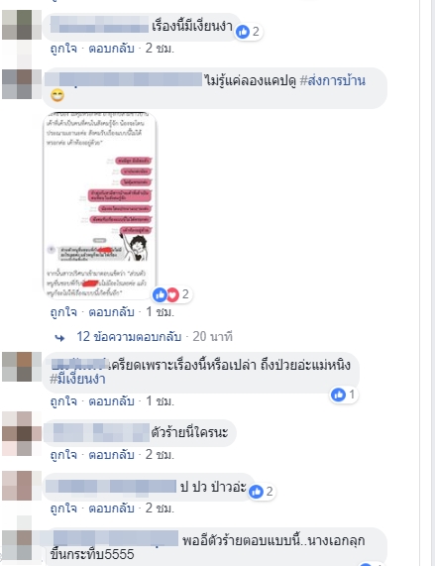The width and height of the screenshot is (435, 566).
Task: Click heart reaction icon under image comment
Action: pyautogui.click(x=172, y=295)
